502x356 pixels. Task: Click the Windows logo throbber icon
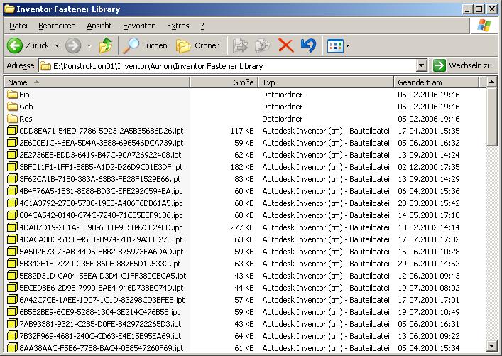(x=484, y=26)
